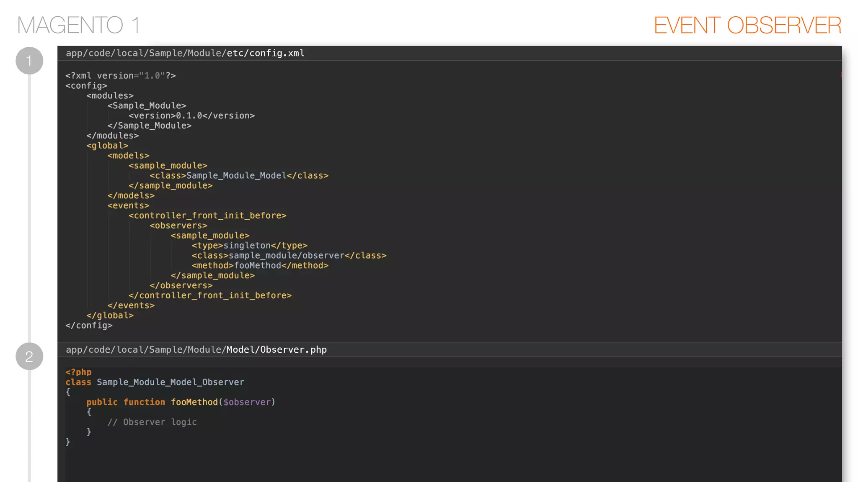Click the opening <models> tag
Image resolution: width=858 pixels, height=482 pixels.
click(128, 156)
